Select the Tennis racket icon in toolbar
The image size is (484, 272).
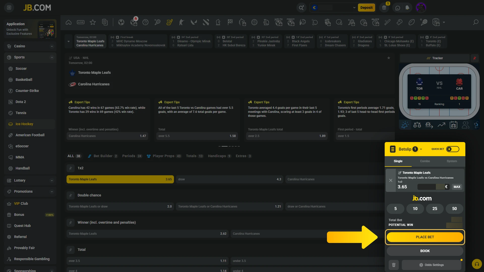[158, 22]
